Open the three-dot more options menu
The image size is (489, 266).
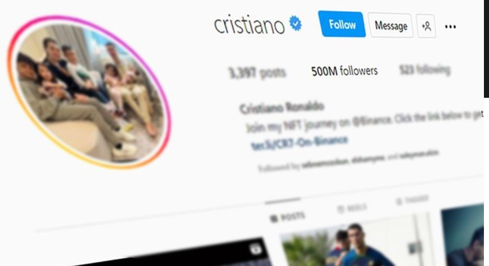pyautogui.click(x=451, y=27)
